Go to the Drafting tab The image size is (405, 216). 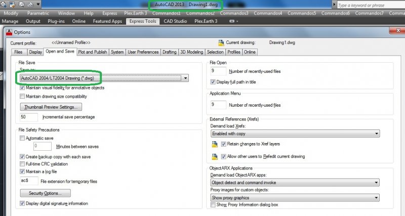pos(170,52)
